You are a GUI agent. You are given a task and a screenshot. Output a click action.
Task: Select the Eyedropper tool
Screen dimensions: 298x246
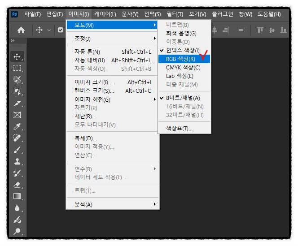(17, 126)
